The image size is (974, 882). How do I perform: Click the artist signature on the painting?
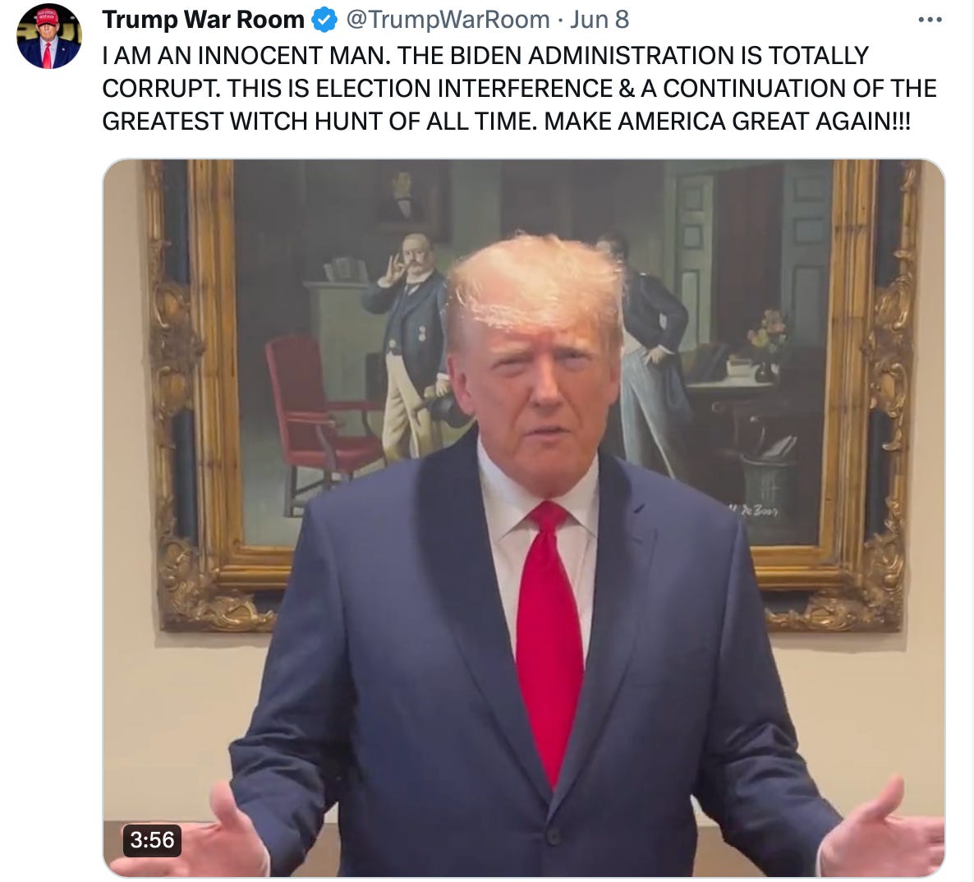coord(754,511)
